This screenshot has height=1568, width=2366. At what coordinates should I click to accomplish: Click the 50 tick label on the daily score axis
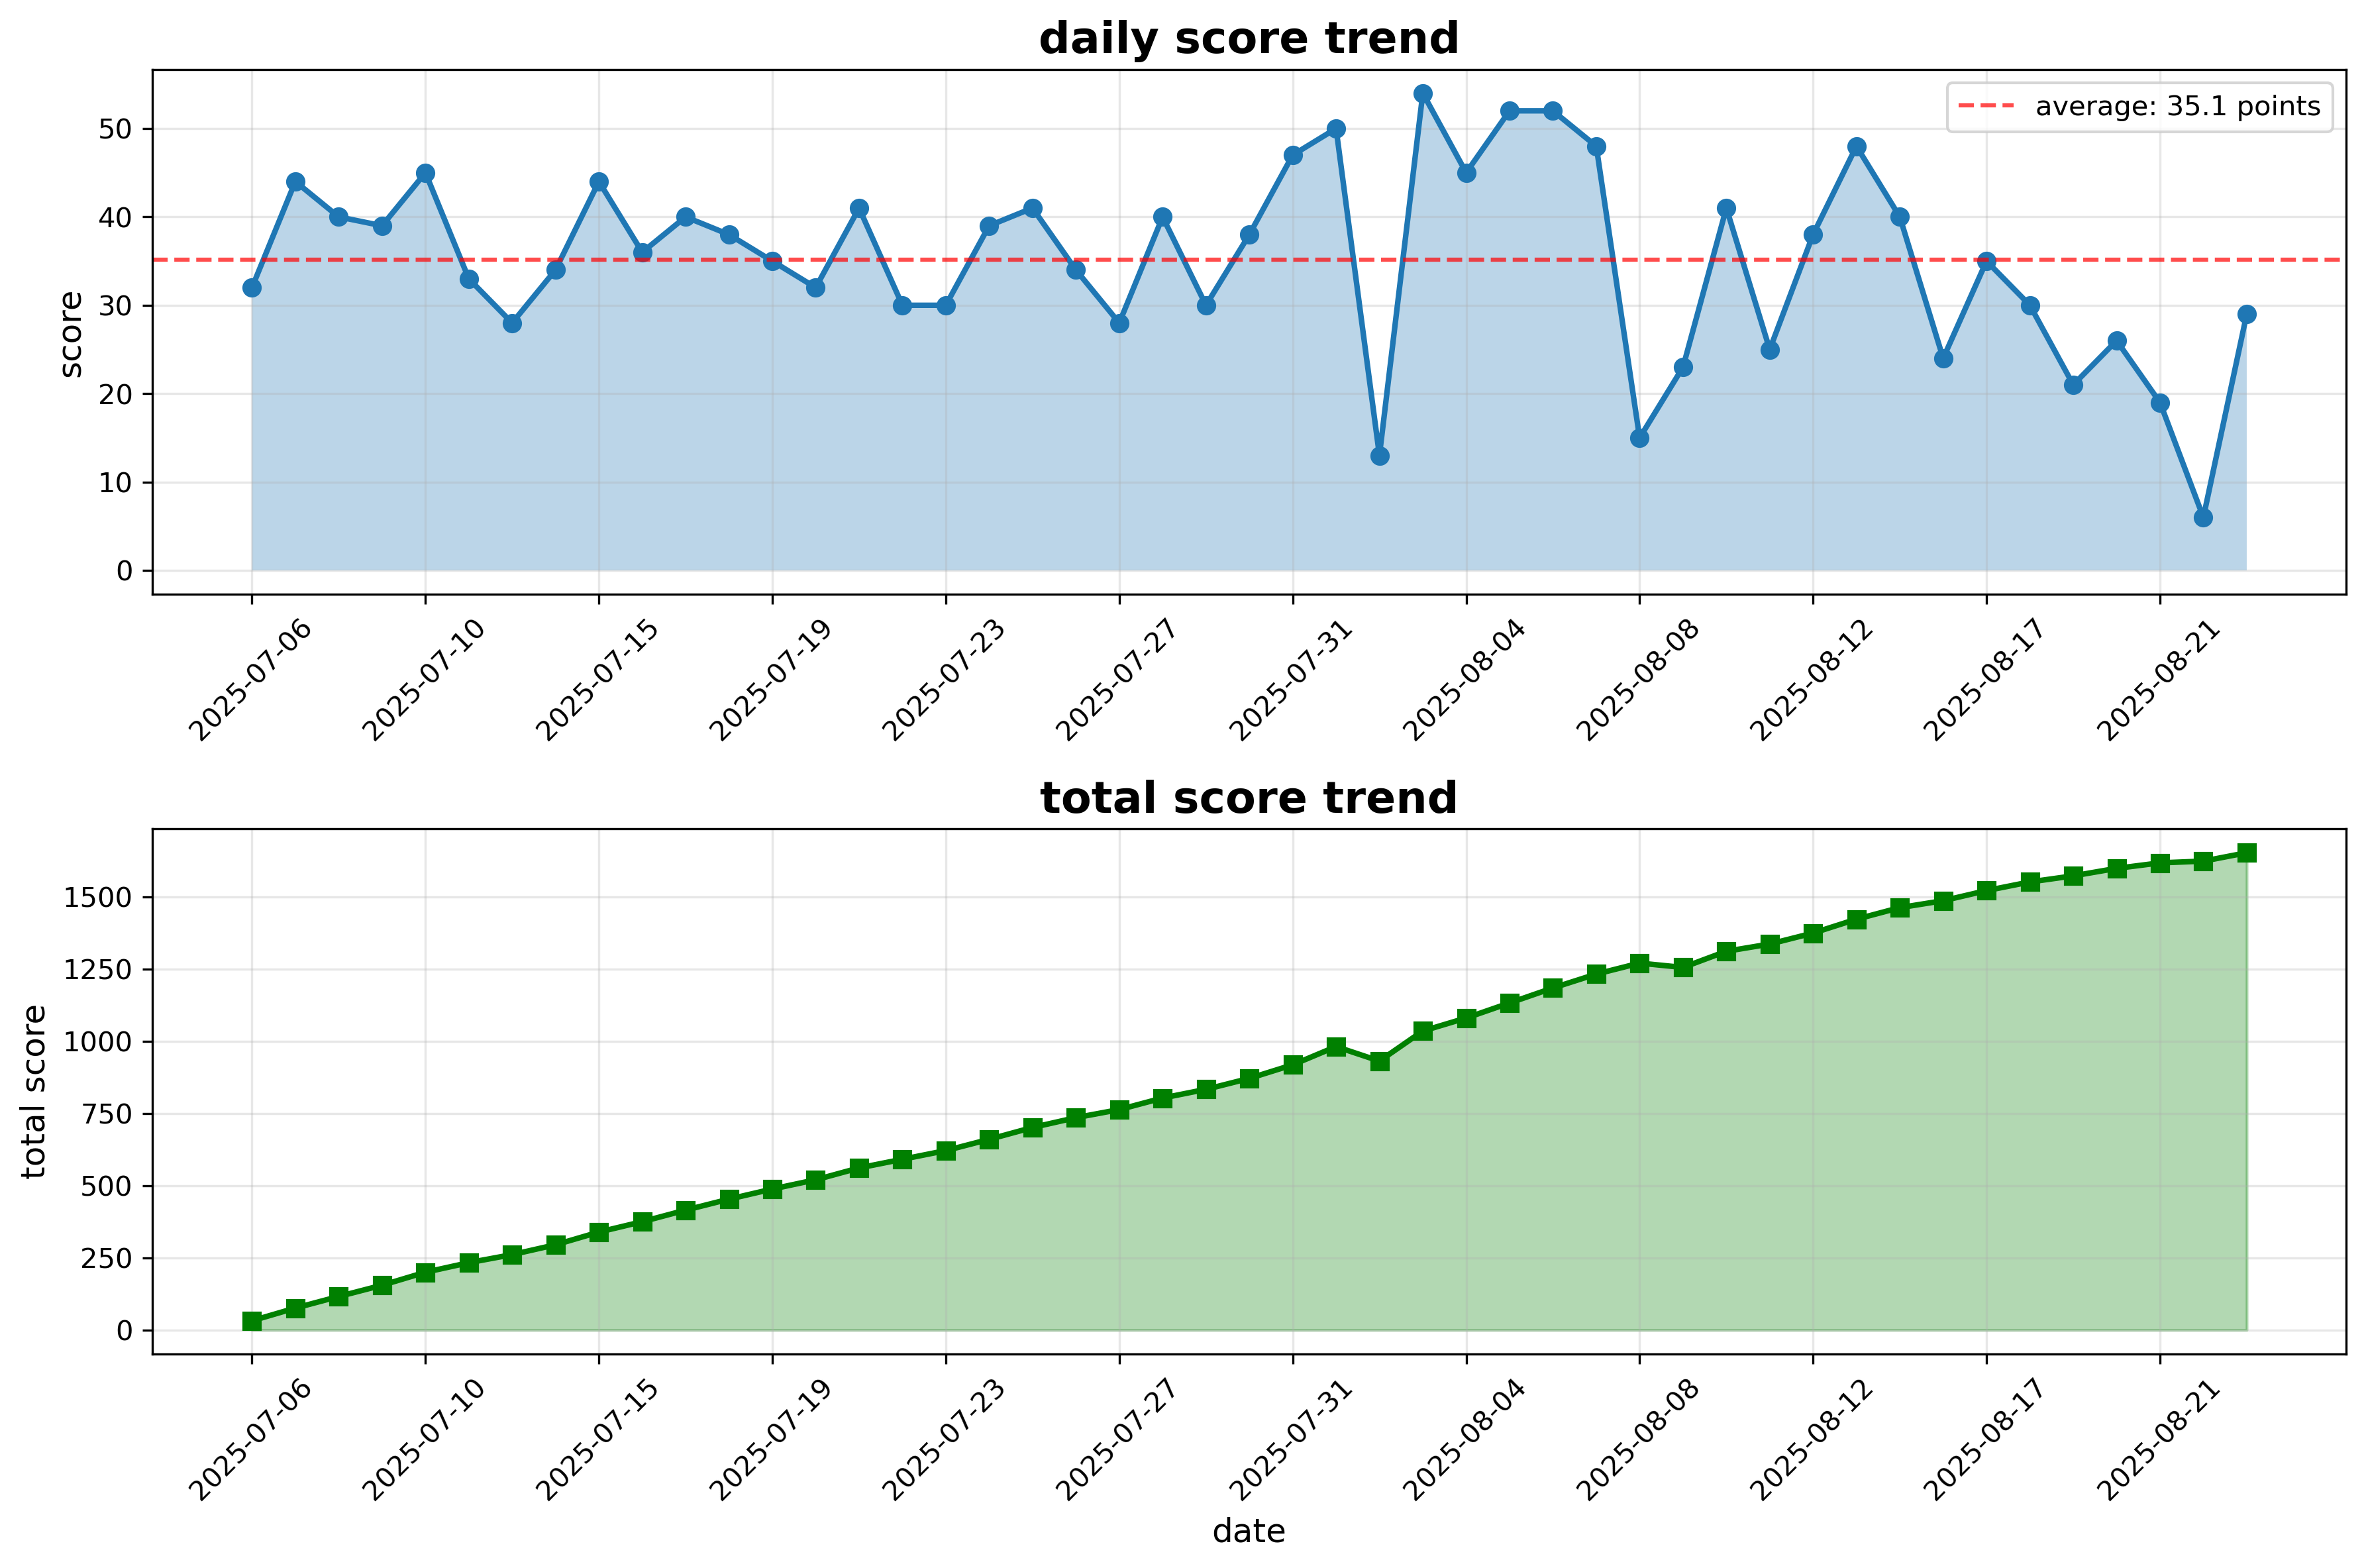(x=116, y=129)
